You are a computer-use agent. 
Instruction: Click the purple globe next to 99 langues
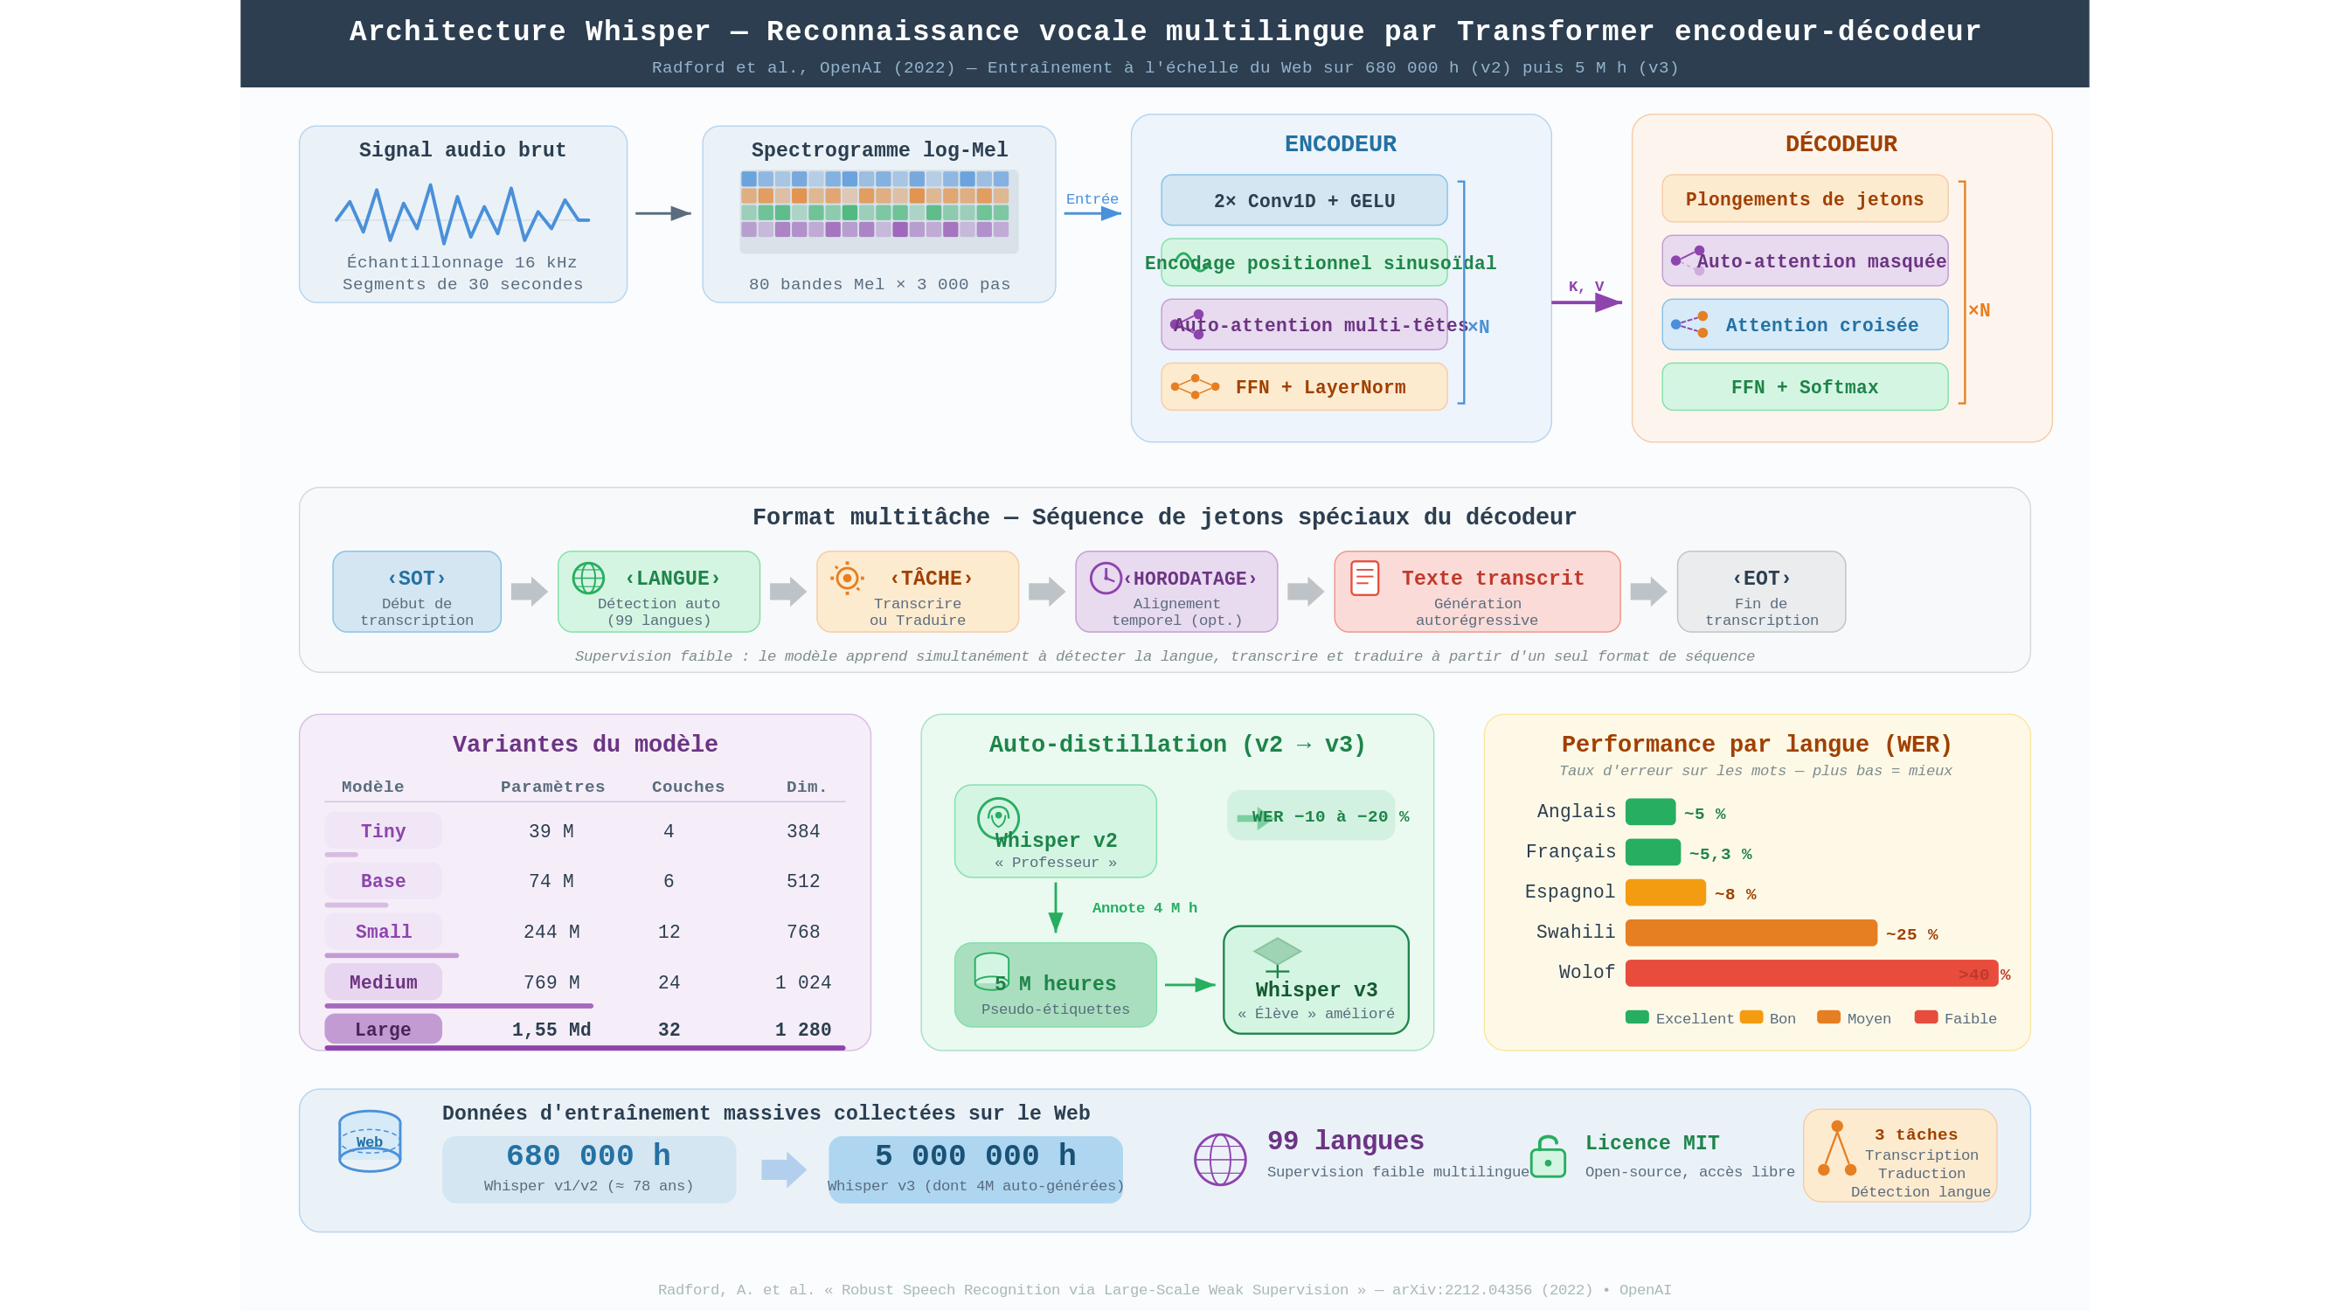[1220, 1159]
